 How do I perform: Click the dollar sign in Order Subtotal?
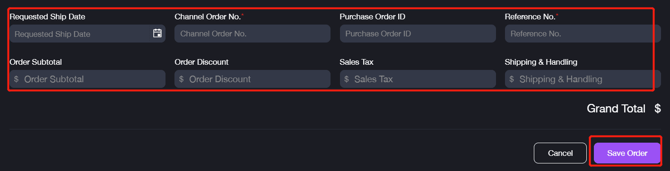[x=17, y=79]
